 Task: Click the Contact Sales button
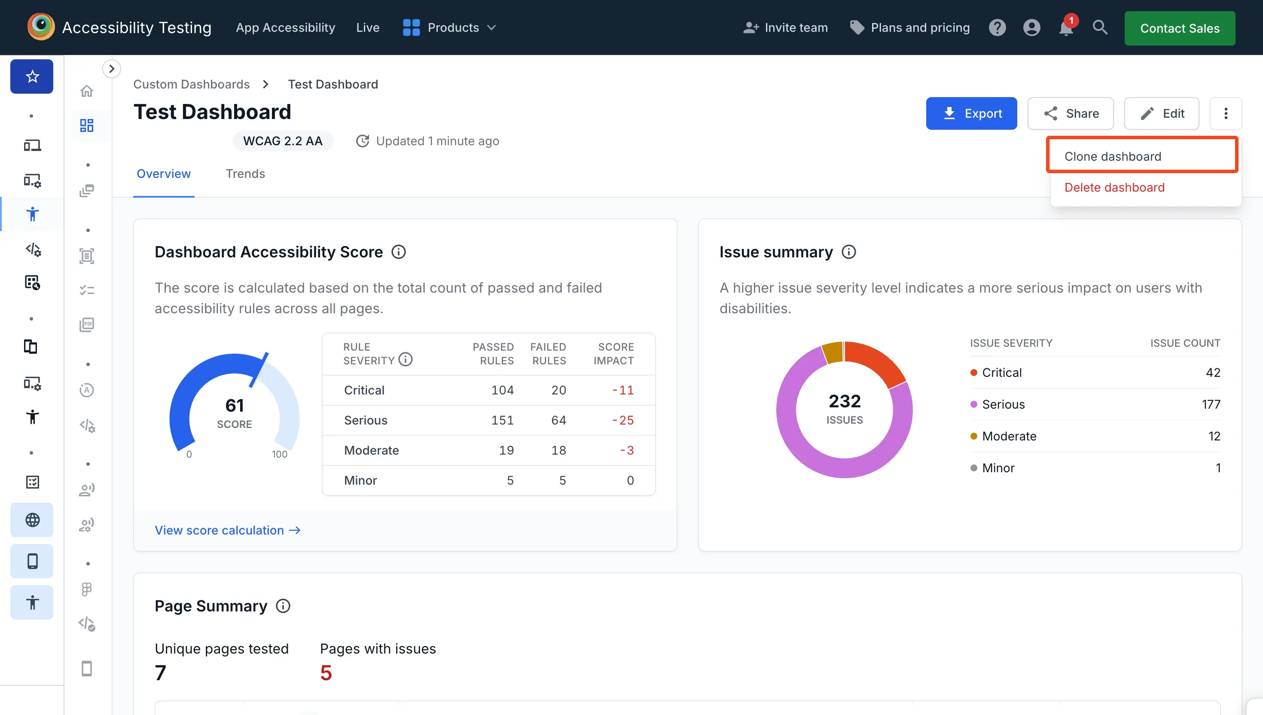[x=1180, y=28]
